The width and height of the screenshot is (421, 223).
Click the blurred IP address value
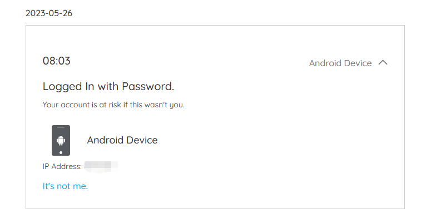coord(101,166)
